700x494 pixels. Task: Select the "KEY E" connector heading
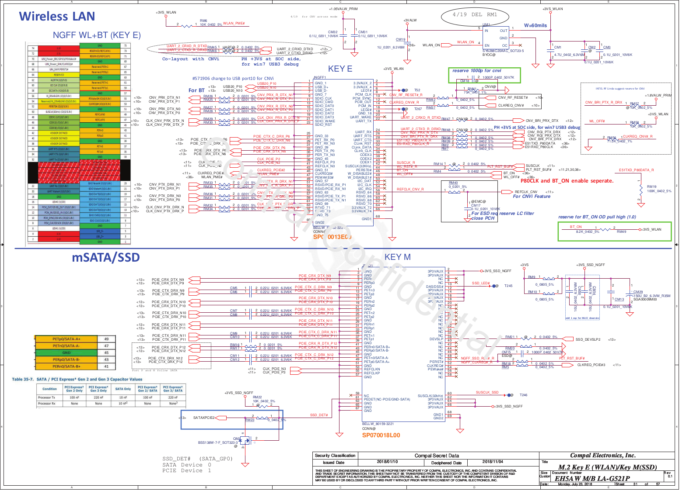tap(340, 69)
